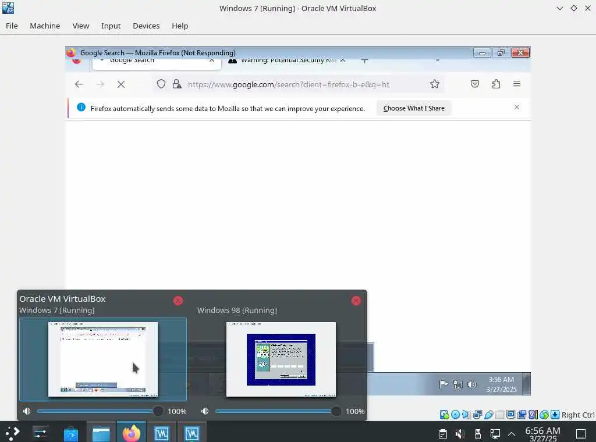
Task: Click the VirtualBox USB devices status icon
Action: 488,415
